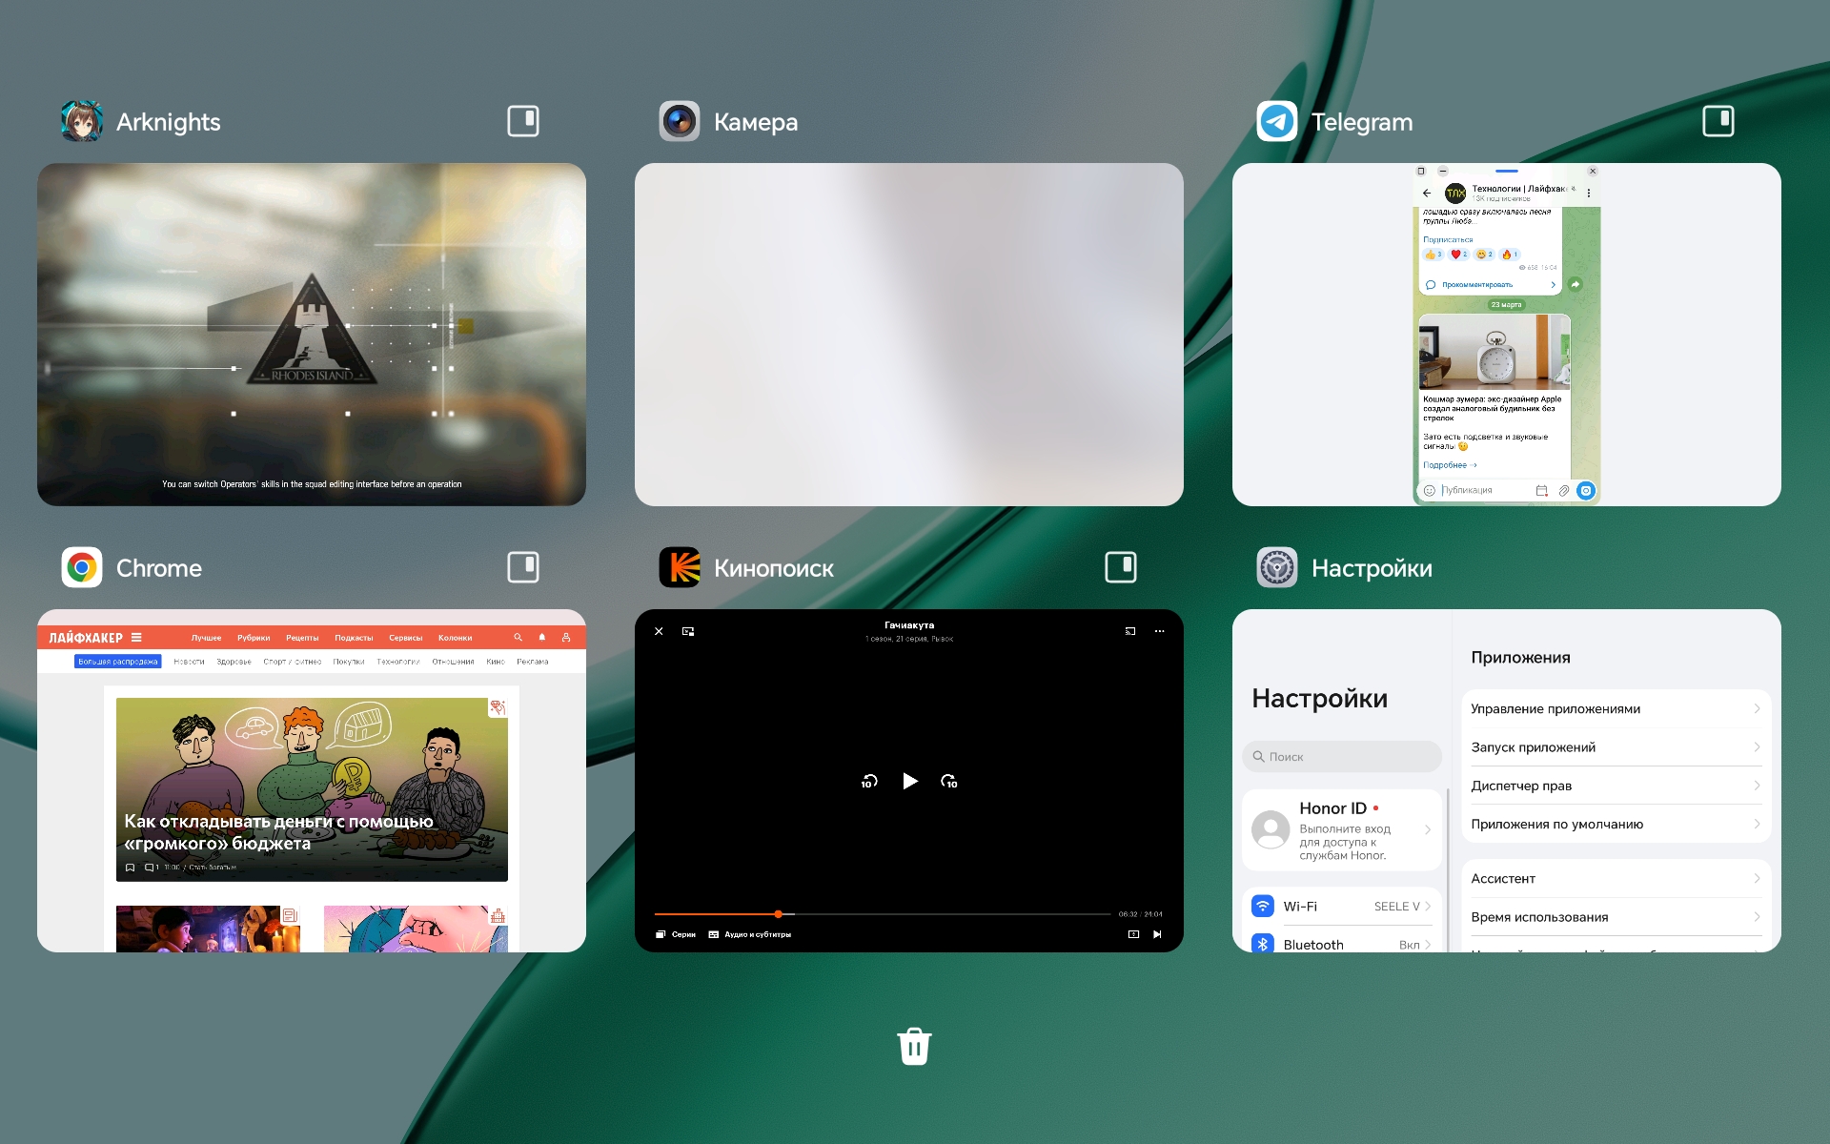Viewport: 1830px width, 1144px height.
Task: Open split-screen icon next to Arknights
Action: click(522, 121)
